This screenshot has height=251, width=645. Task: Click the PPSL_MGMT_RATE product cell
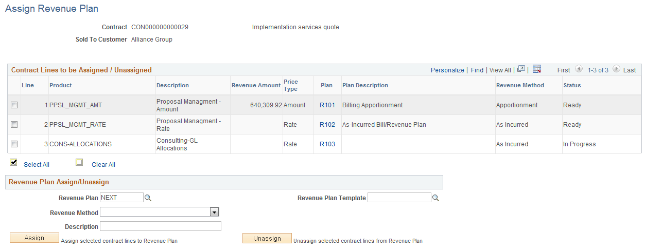click(x=78, y=125)
